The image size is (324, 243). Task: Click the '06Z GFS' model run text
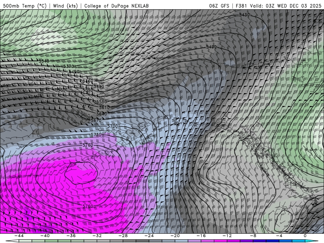pos(219,6)
